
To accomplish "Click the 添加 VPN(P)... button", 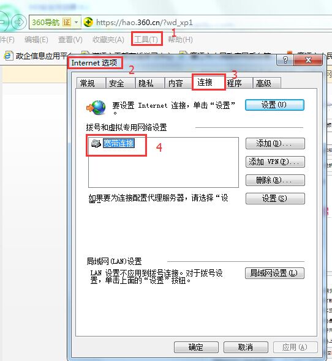I will click(275, 162).
